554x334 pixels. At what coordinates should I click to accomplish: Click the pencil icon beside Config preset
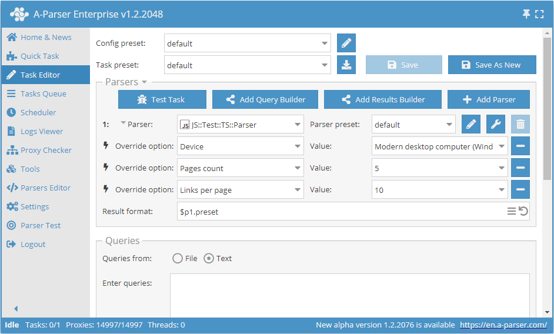point(346,44)
